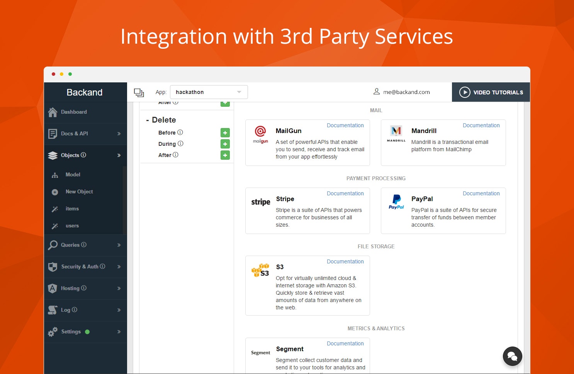Open the Dashboard menu item
574x374 pixels.
click(x=85, y=112)
